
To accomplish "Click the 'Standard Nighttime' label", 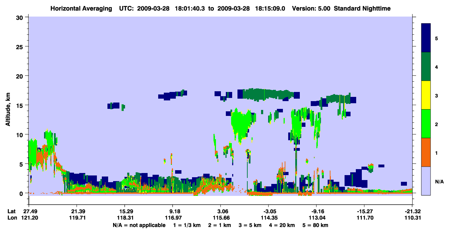I will pos(362,8).
